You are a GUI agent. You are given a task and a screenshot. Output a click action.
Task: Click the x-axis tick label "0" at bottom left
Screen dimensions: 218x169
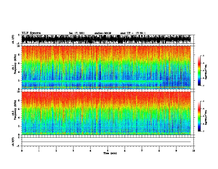pyautogui.click(x=22, y=150)
